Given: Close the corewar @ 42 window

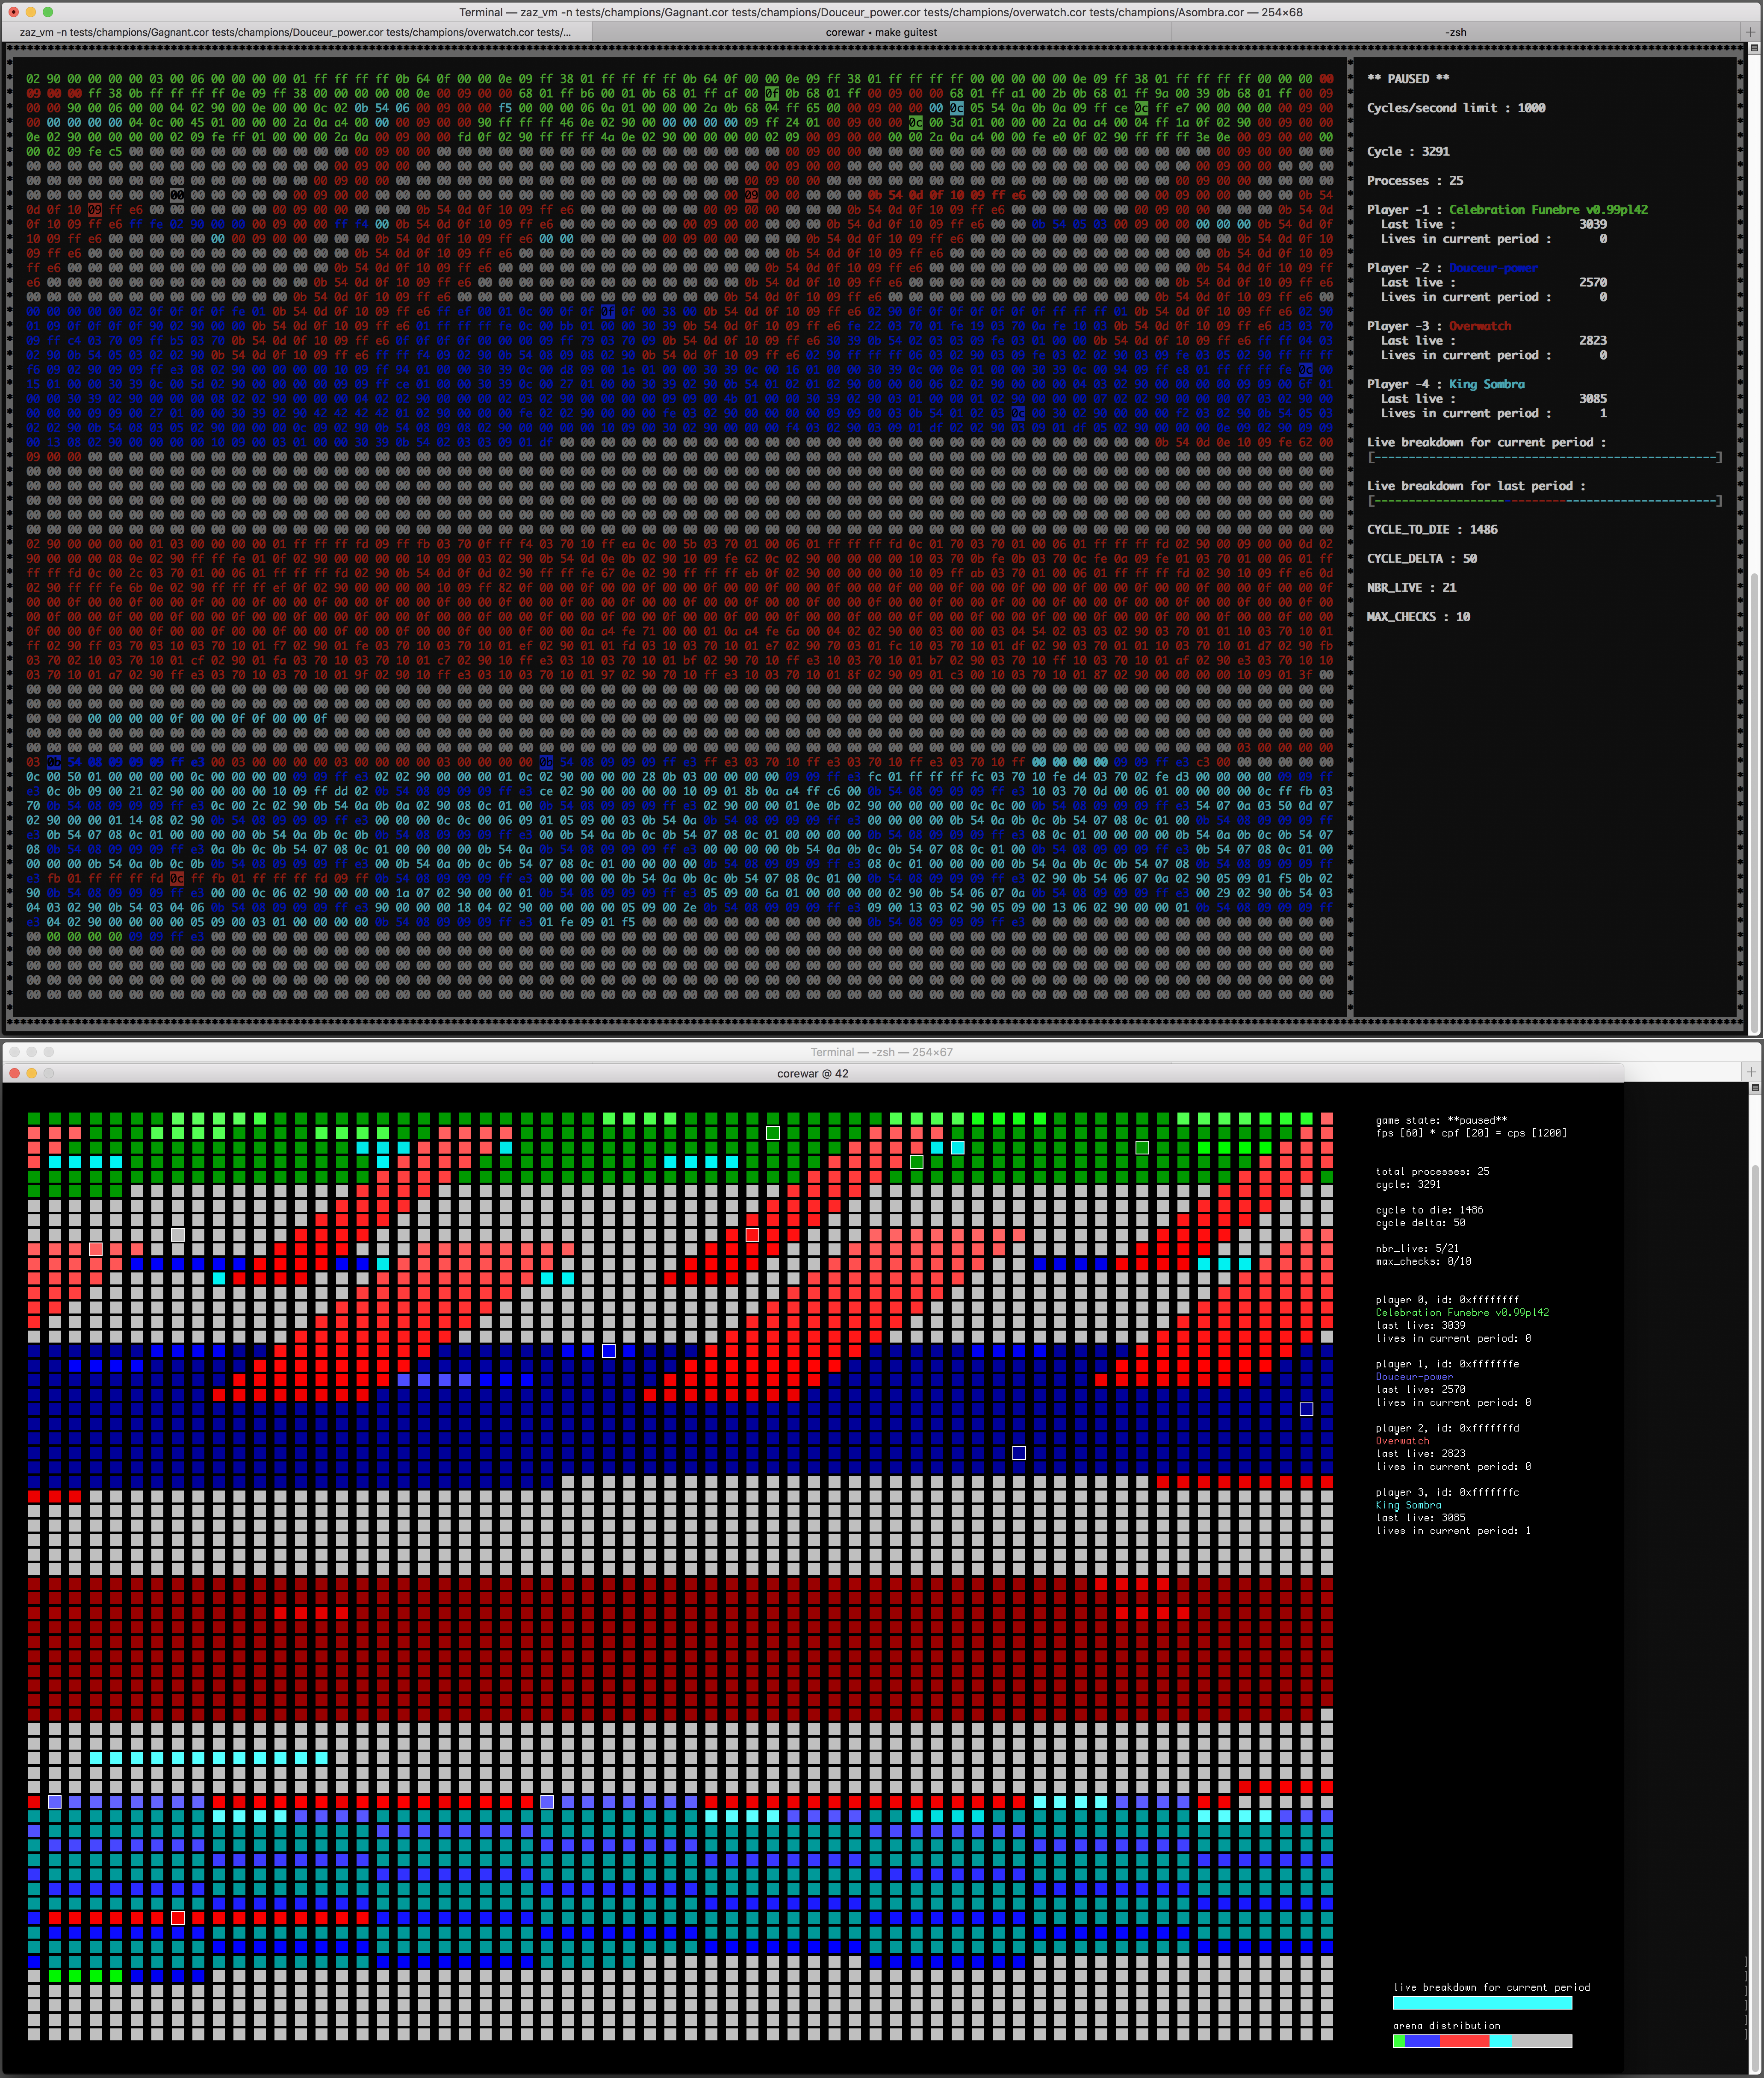Looking at the screenshot, I should (14, 1073).
